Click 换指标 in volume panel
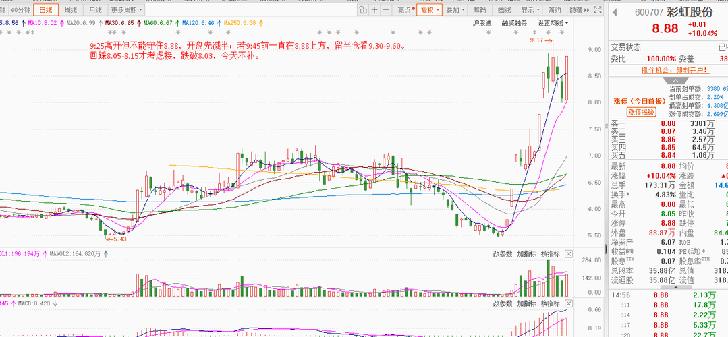This screenshot has height=337, width=728. tap(551, 254)
